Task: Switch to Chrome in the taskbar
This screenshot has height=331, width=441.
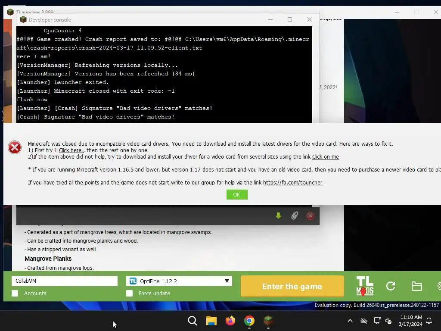Action: click(249, 321)
